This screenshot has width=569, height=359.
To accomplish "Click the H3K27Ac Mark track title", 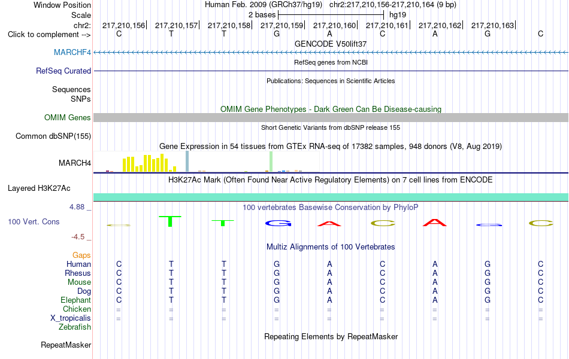I will pos(331,180).
